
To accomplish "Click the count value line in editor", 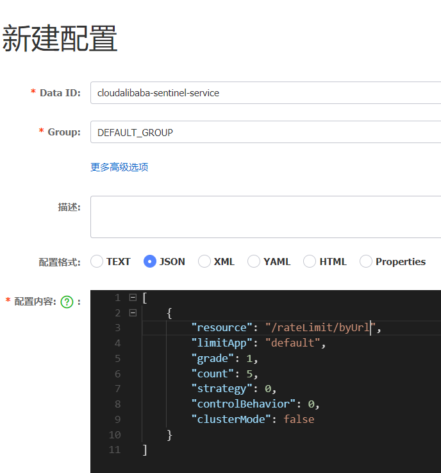I will pyautogui.click(x=225, y=374).
